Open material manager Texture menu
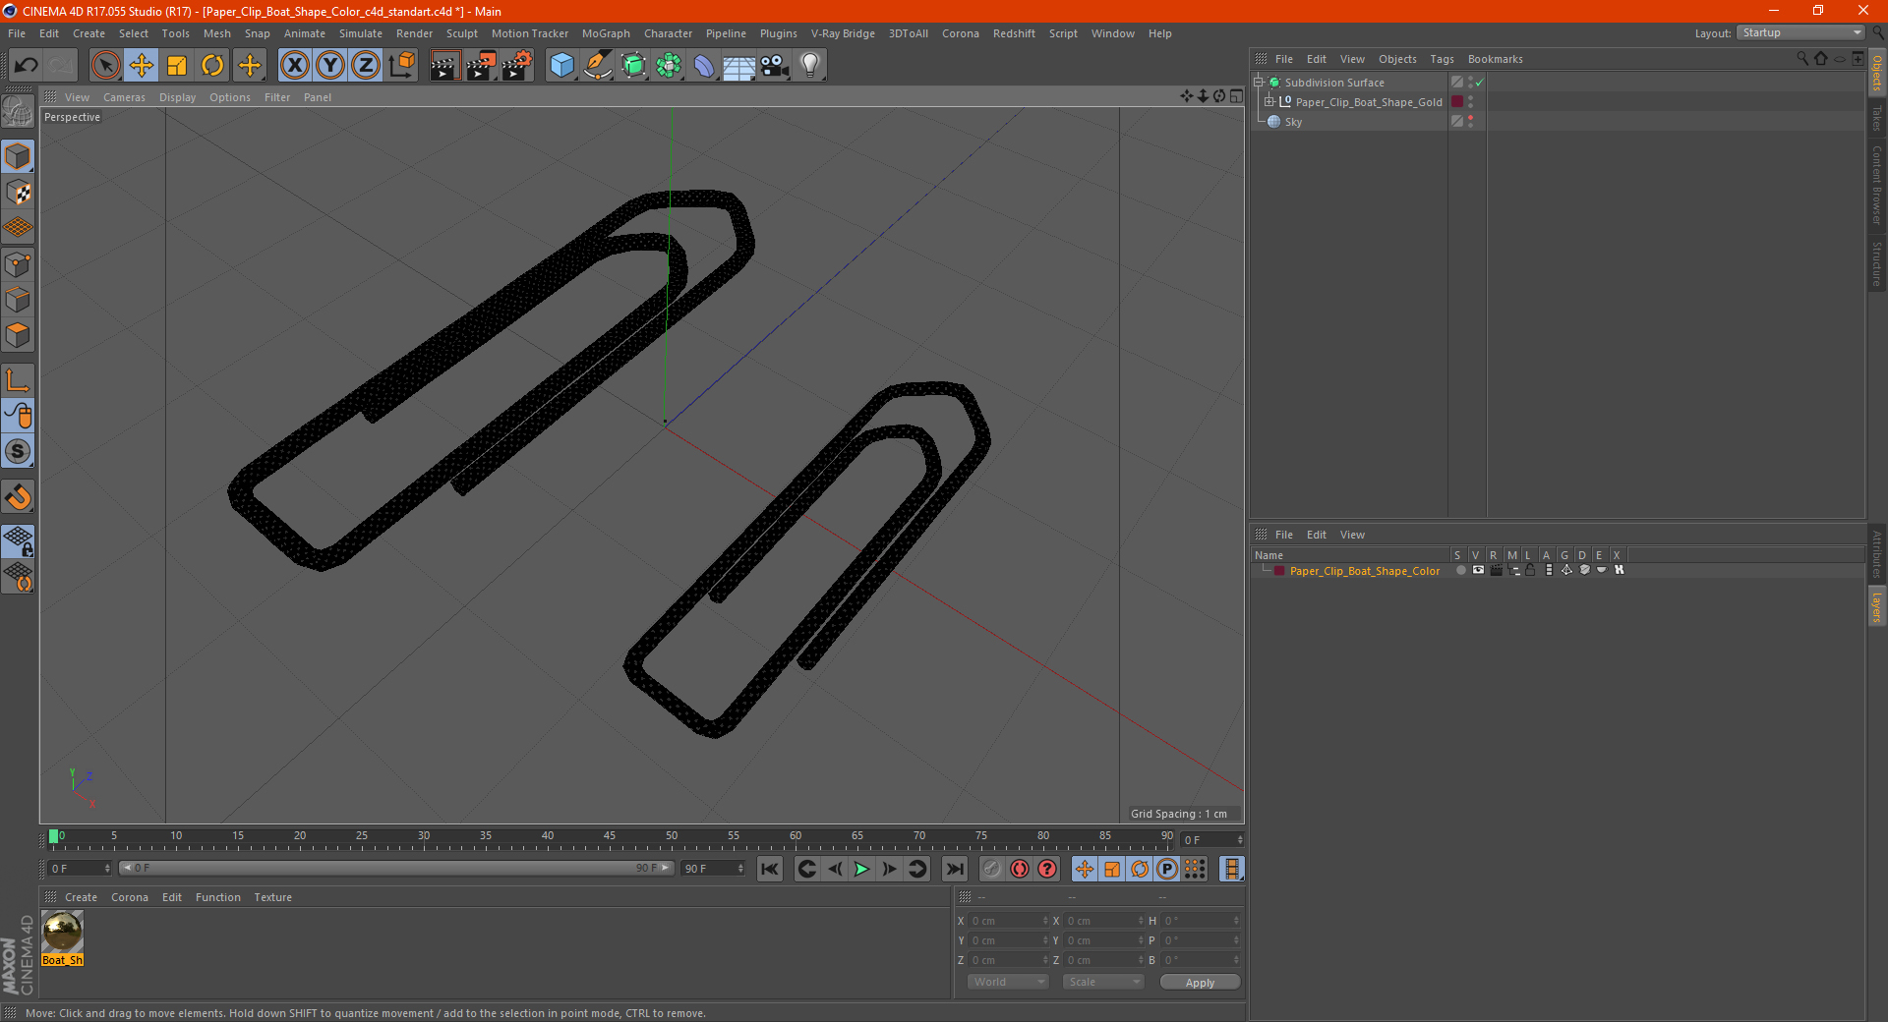The width and height of the screenshot is (1888, 1022). 272,897
